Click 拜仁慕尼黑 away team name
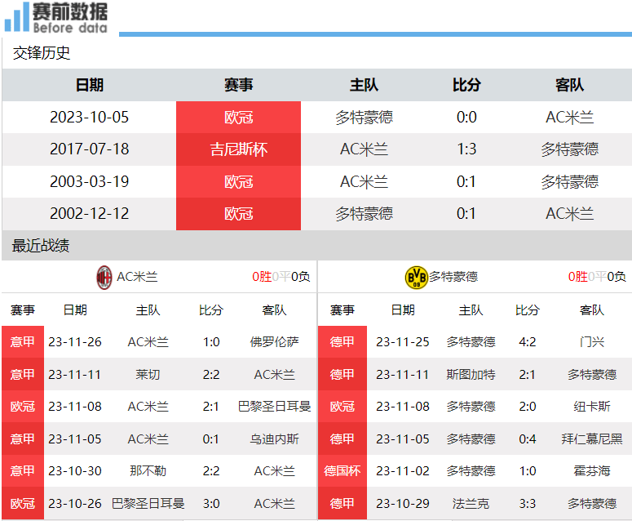Screen dimensions: 632x521 (x=592, y=439)
